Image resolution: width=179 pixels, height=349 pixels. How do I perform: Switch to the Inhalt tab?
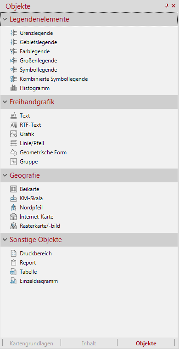(x=89, y=343)
